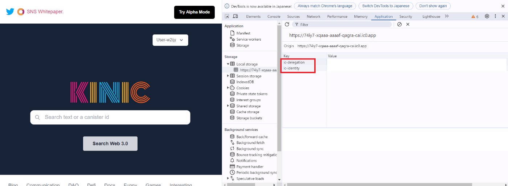Show more DevTools tabs chevron

pos(447,16)
